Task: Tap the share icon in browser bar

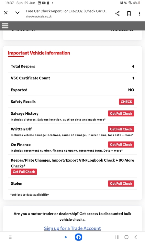Action: tap(117, 14)
